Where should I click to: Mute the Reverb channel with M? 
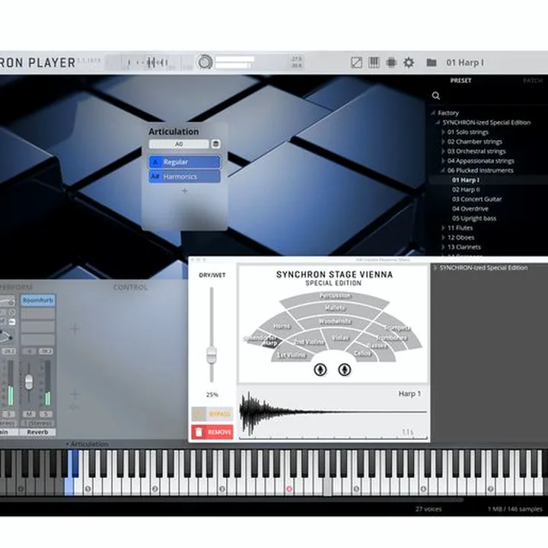point(29,414)
